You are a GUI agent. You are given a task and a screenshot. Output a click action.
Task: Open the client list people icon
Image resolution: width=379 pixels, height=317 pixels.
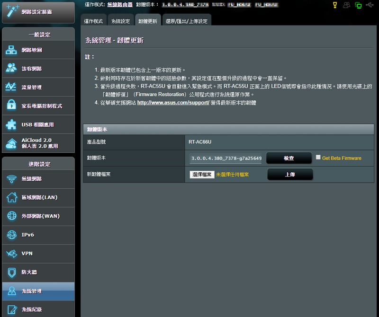tap(346, 5)
